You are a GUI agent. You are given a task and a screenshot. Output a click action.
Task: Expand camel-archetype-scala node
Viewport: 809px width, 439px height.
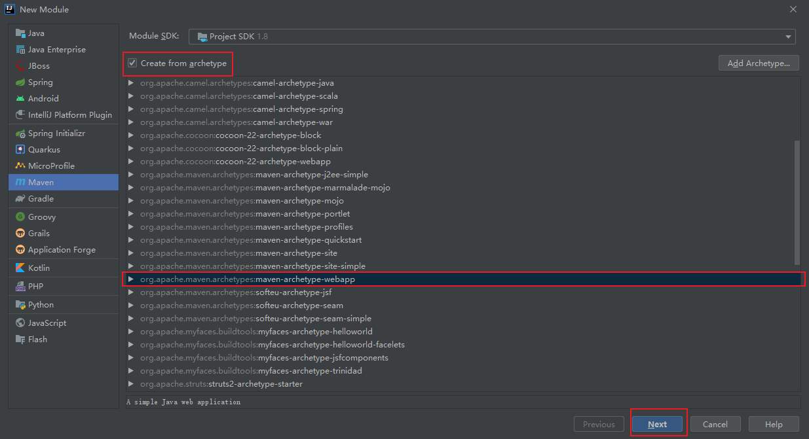point(131,96)
